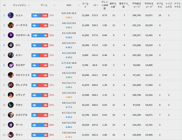
Task: Sort by rank number # column header
Action: 4,5
